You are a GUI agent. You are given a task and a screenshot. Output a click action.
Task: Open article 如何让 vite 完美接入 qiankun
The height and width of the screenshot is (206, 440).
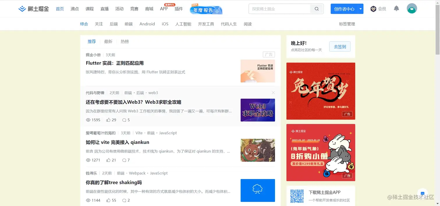coord(118,142)
